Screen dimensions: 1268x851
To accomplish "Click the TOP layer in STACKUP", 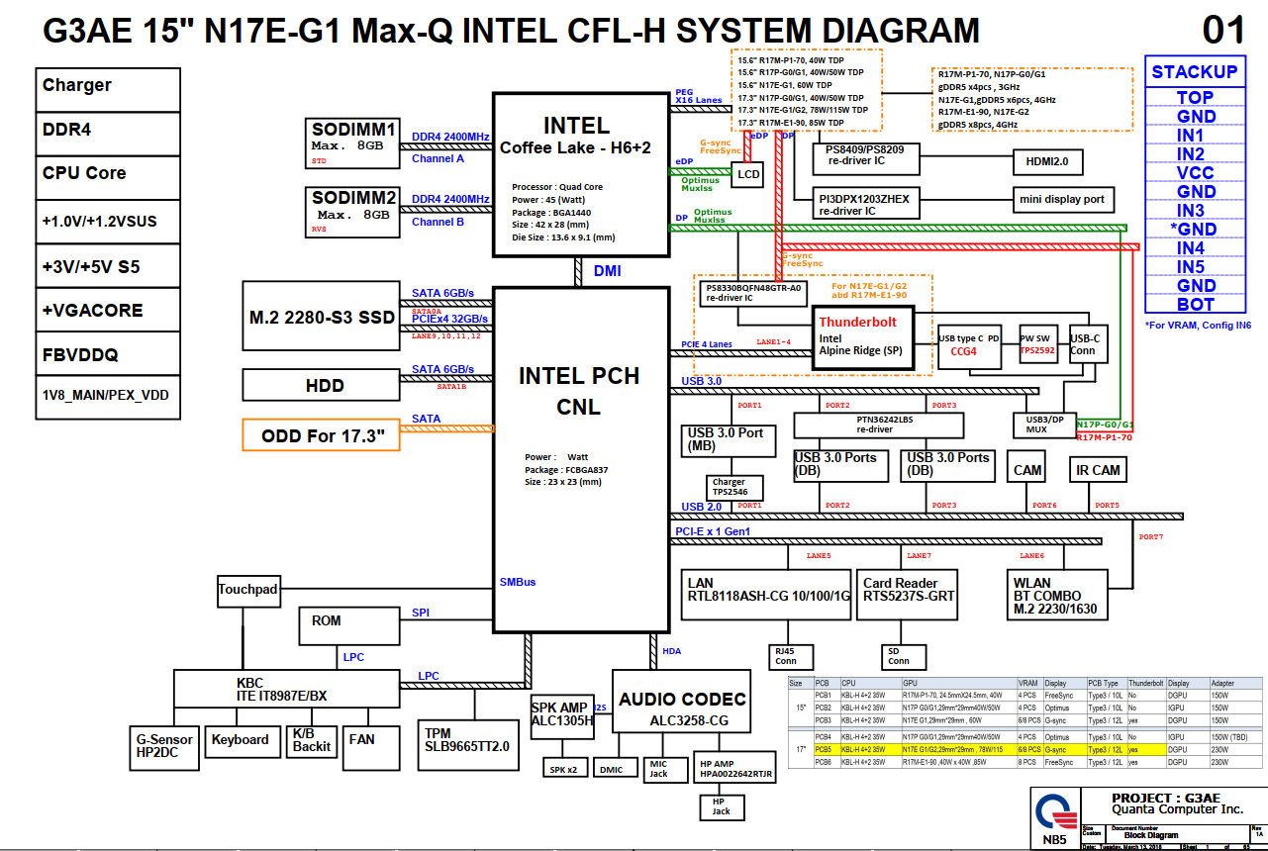I will 1195,97.
